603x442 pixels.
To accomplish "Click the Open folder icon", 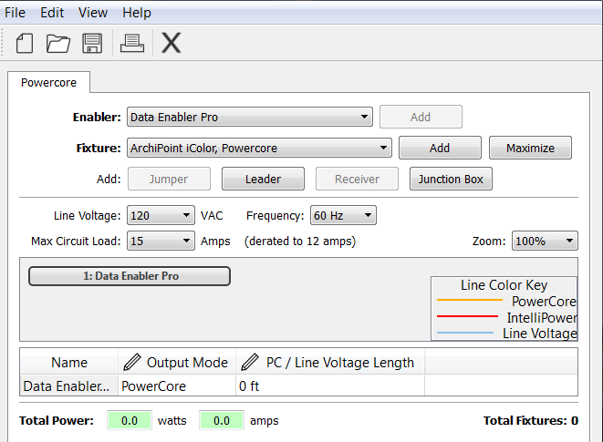I will pyautogui.click(x=58, y=43).
